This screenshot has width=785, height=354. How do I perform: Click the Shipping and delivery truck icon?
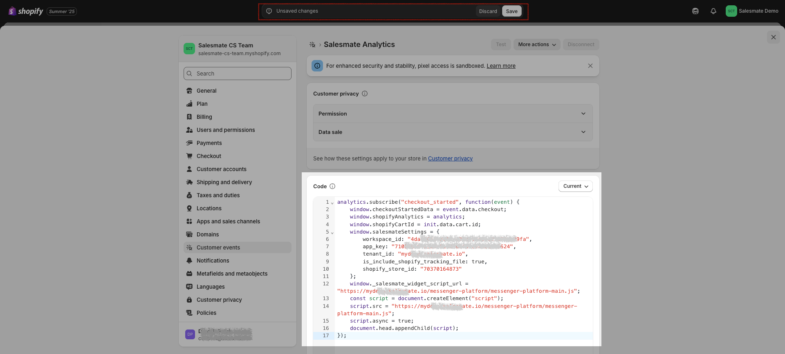click(189, 182)
